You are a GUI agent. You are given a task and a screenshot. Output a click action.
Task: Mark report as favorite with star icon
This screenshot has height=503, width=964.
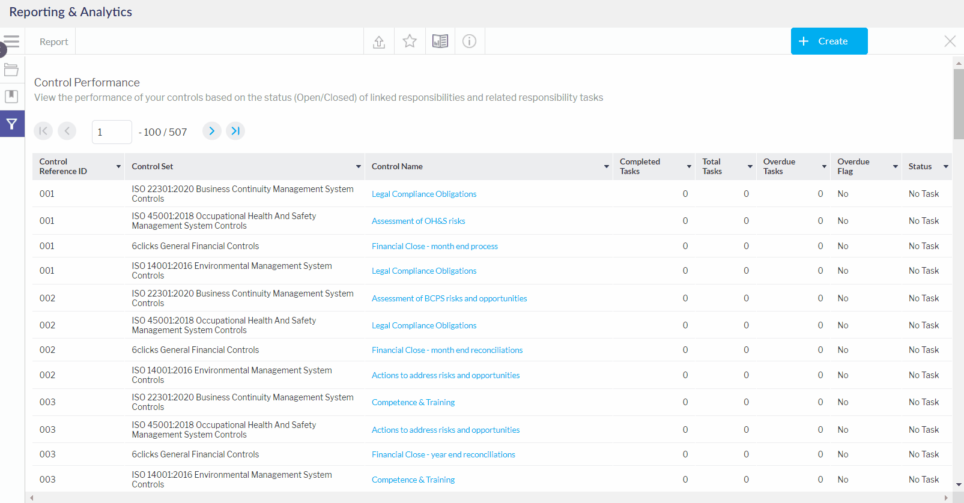410,41
